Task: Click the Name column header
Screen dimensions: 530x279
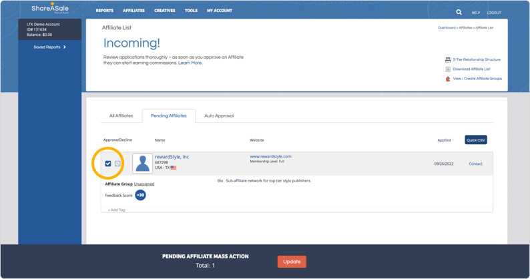Action: pos(160,140)
